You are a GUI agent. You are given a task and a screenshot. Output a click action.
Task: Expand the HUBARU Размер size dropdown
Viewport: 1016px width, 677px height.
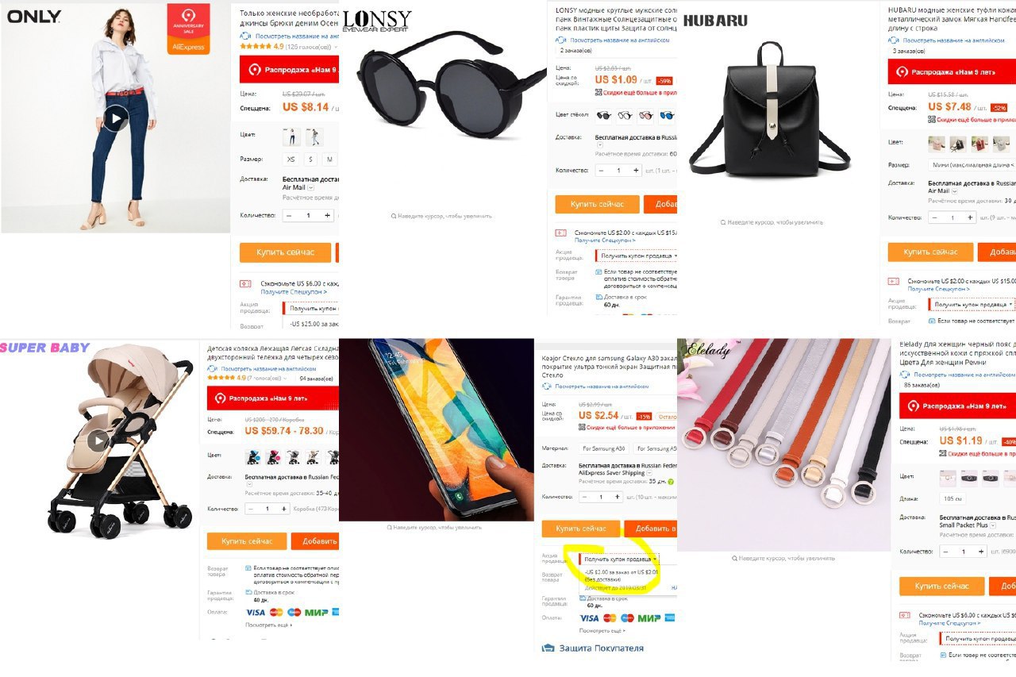972,165
